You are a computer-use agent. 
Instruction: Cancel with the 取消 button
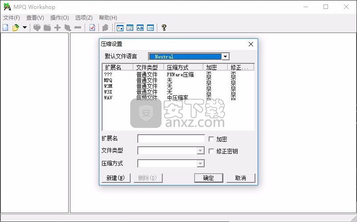241,178
